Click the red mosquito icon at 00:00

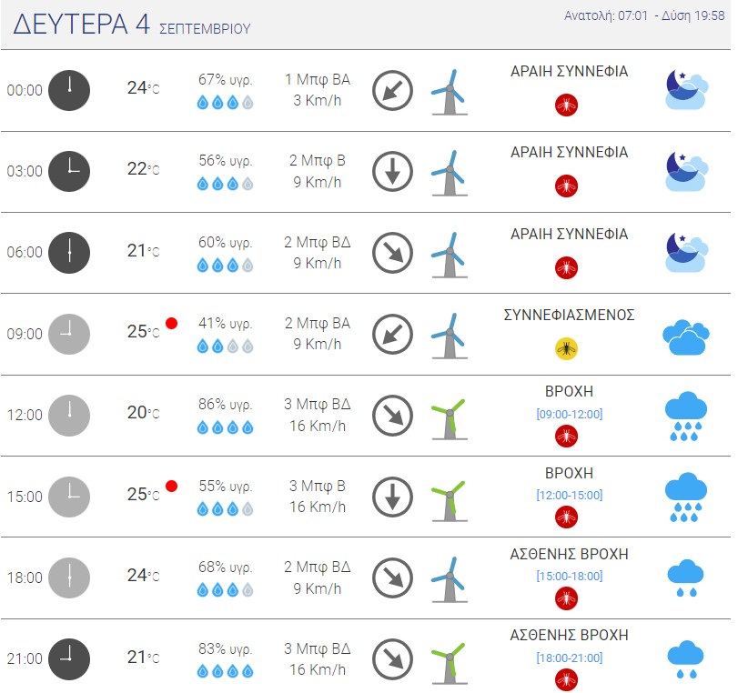pyautogui.click(x=566, y=105)
